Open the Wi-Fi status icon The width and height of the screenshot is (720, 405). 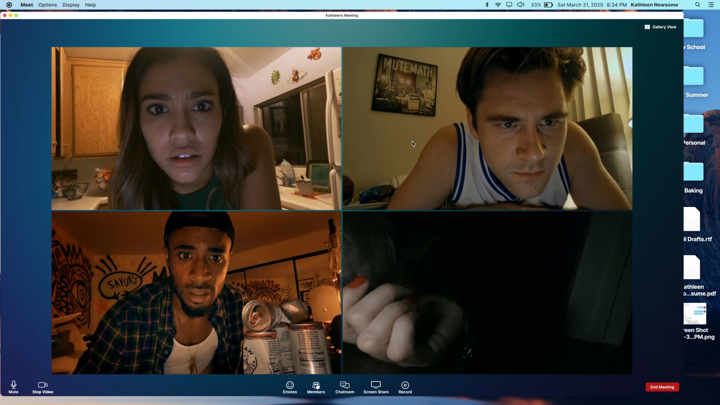pyautogui.click(x=498, y=5)
